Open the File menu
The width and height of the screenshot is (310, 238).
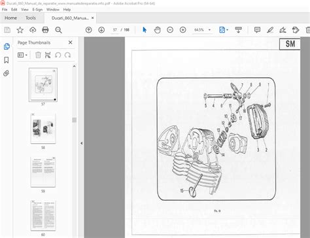pyautogui.click(x=5, y=10)
